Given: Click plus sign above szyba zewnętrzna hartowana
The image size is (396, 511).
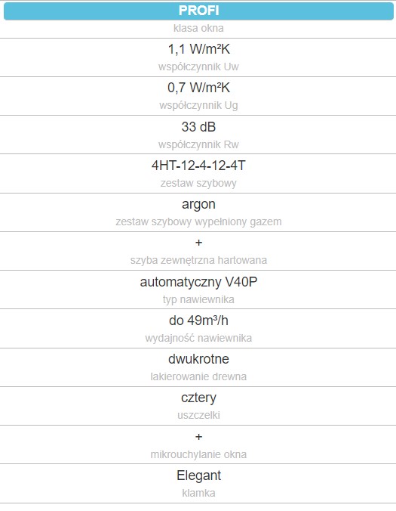Looking at the screenshot, I should 198,243.
